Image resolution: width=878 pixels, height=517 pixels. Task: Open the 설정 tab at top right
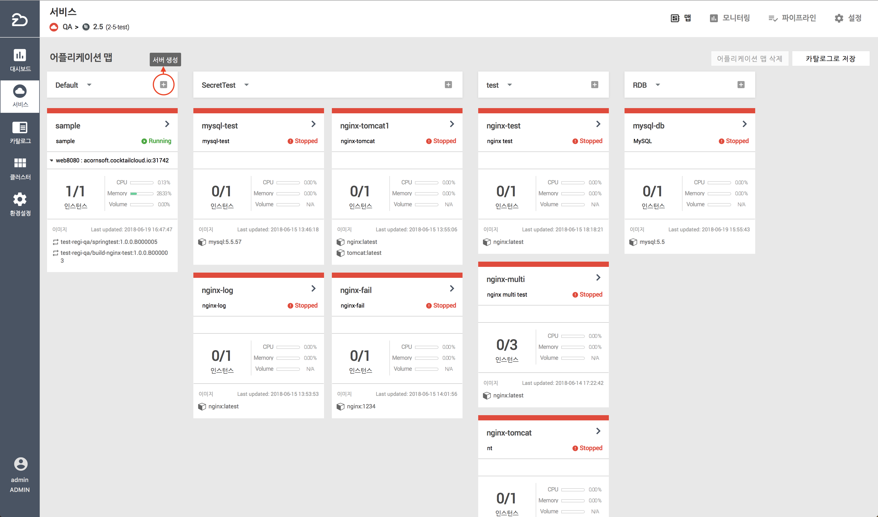848,18
